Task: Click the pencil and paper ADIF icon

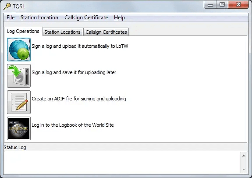Action: [19, 102]
